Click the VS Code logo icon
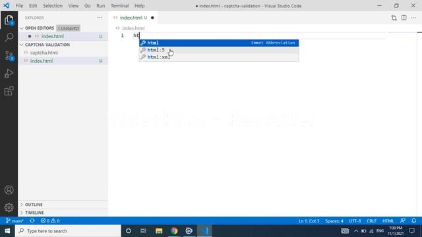422x237 pixels. point(6,6)
